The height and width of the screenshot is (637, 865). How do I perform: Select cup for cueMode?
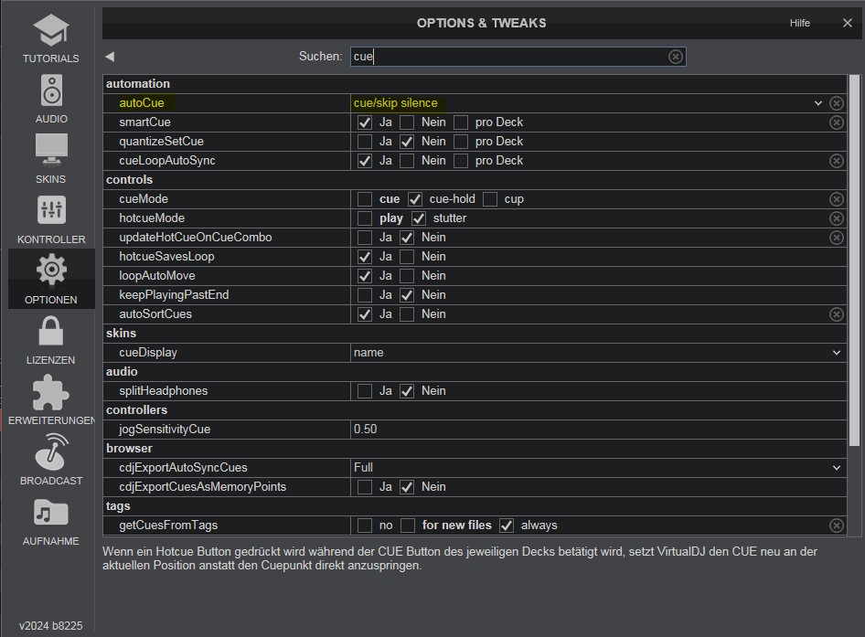[490, 199]
